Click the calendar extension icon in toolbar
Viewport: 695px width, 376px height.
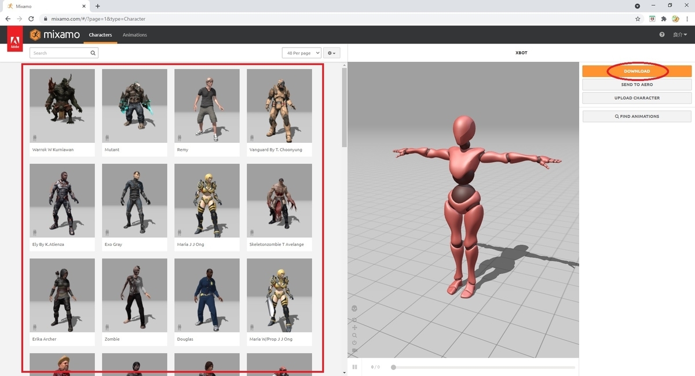pos(652,19)
